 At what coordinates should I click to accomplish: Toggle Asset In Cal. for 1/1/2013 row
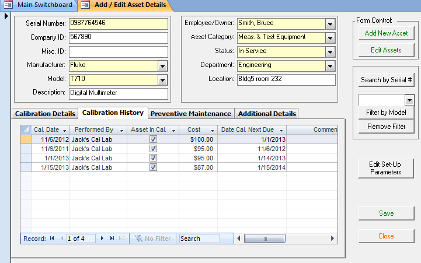coord(154,158)
